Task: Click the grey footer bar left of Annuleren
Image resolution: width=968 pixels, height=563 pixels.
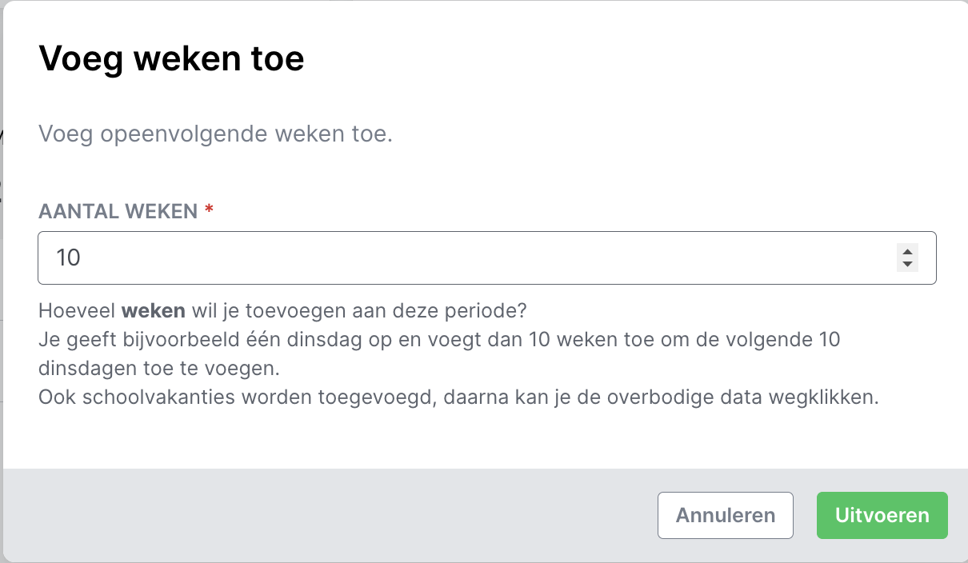Action: tap(320, 515)
